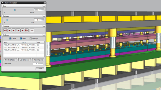The width and height of the screenshot is (161, 90).
Task: Click the Stop simulation square icon
Action: pyautogui.click(x=32, y=30)
